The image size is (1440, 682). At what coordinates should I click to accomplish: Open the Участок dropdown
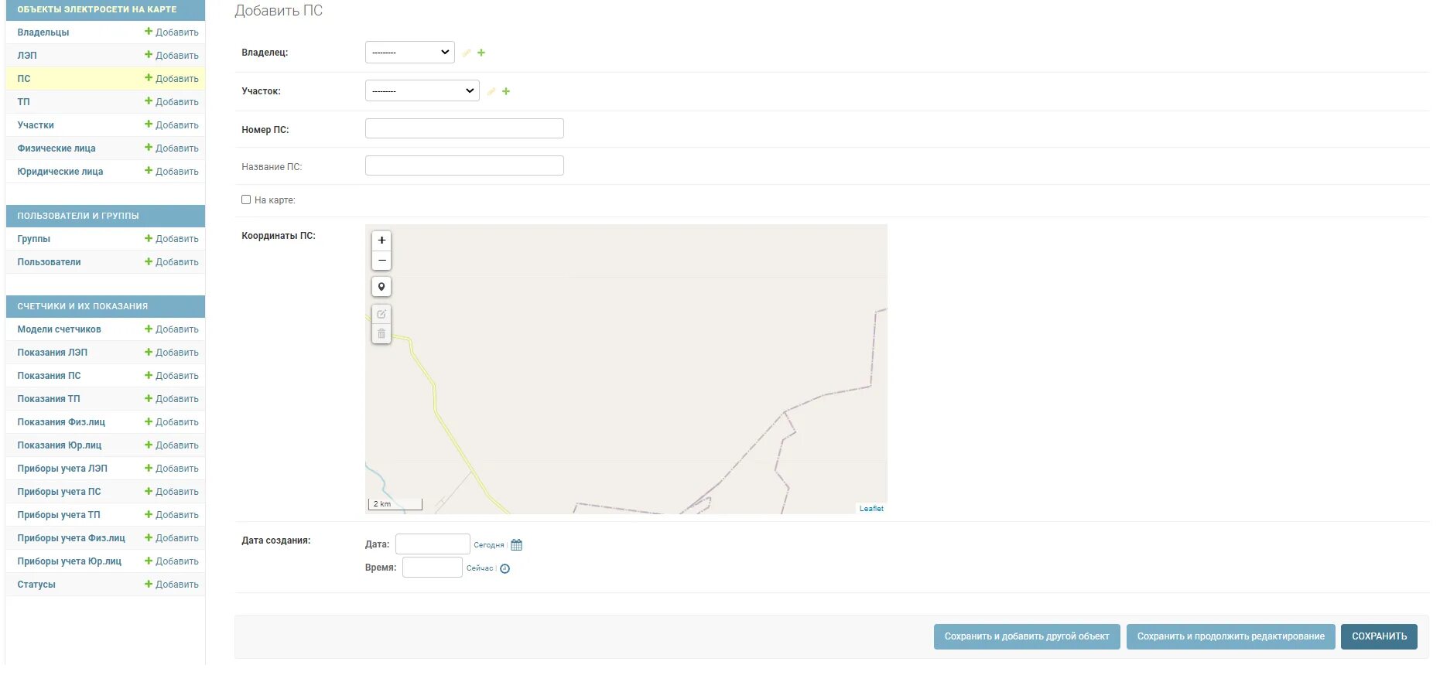click(422, 91)
